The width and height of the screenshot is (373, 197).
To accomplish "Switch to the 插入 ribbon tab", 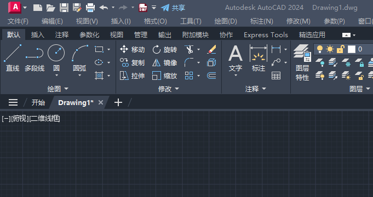I will [37, 35].
